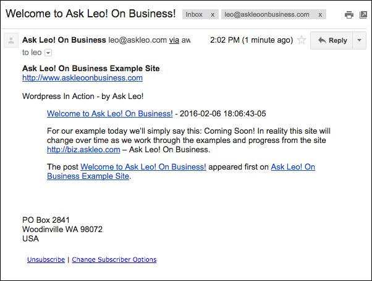
Task: Remove leo@askleoonbusiness.com label with x
Action: point(320,15)
